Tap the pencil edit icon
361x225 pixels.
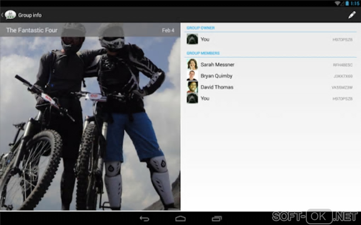point(351,15)
